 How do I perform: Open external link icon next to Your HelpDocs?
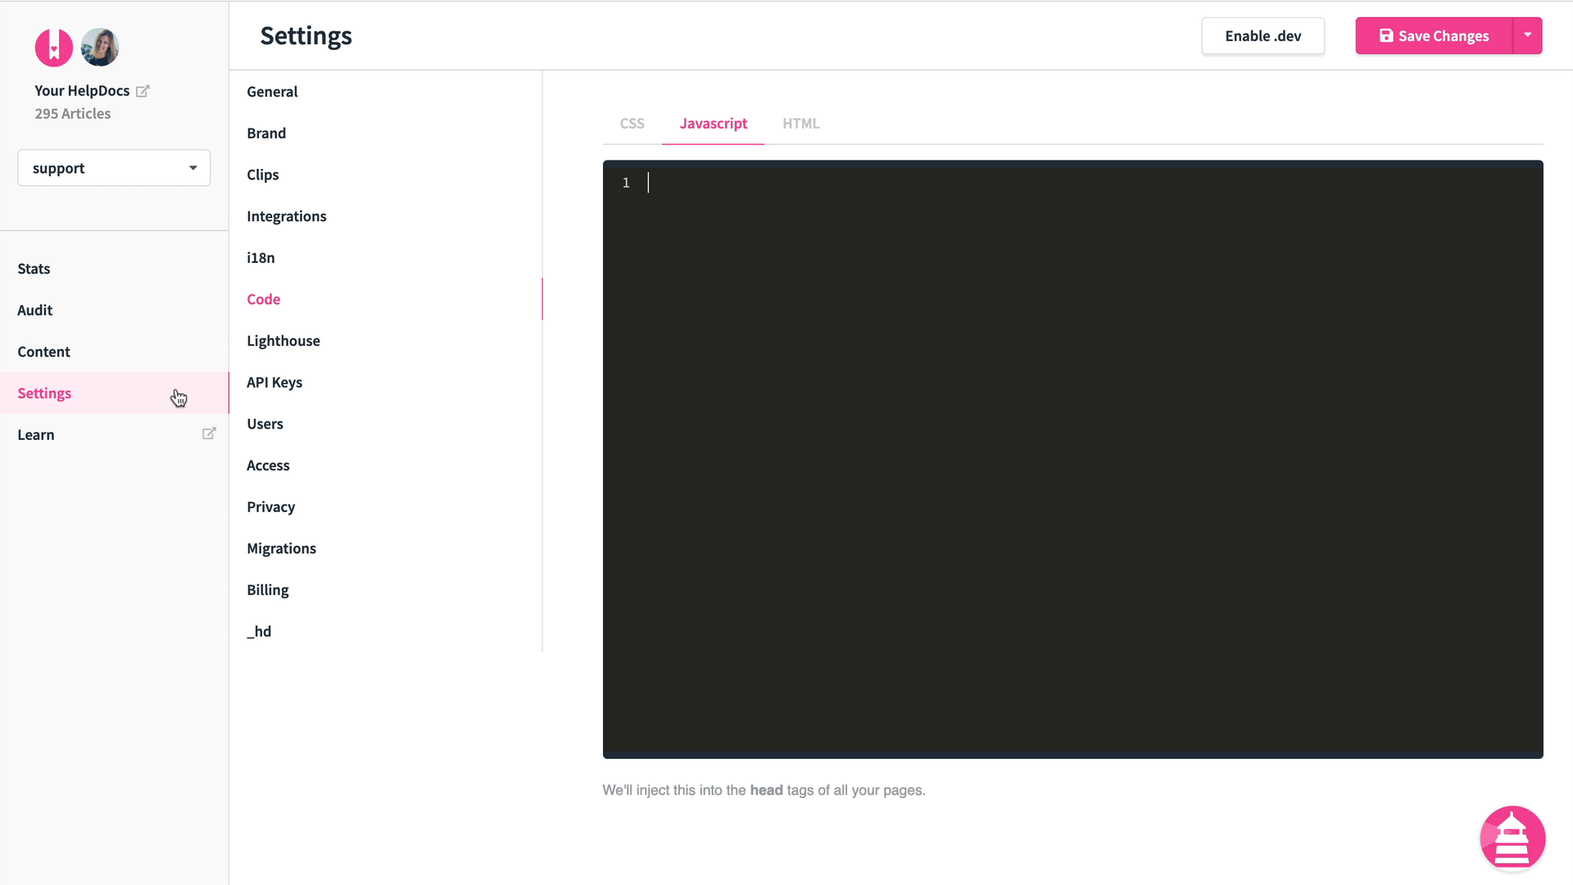pos(143,91)
